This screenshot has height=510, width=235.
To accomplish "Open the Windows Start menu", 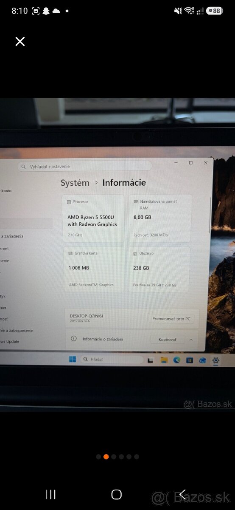I will point(73,359).
